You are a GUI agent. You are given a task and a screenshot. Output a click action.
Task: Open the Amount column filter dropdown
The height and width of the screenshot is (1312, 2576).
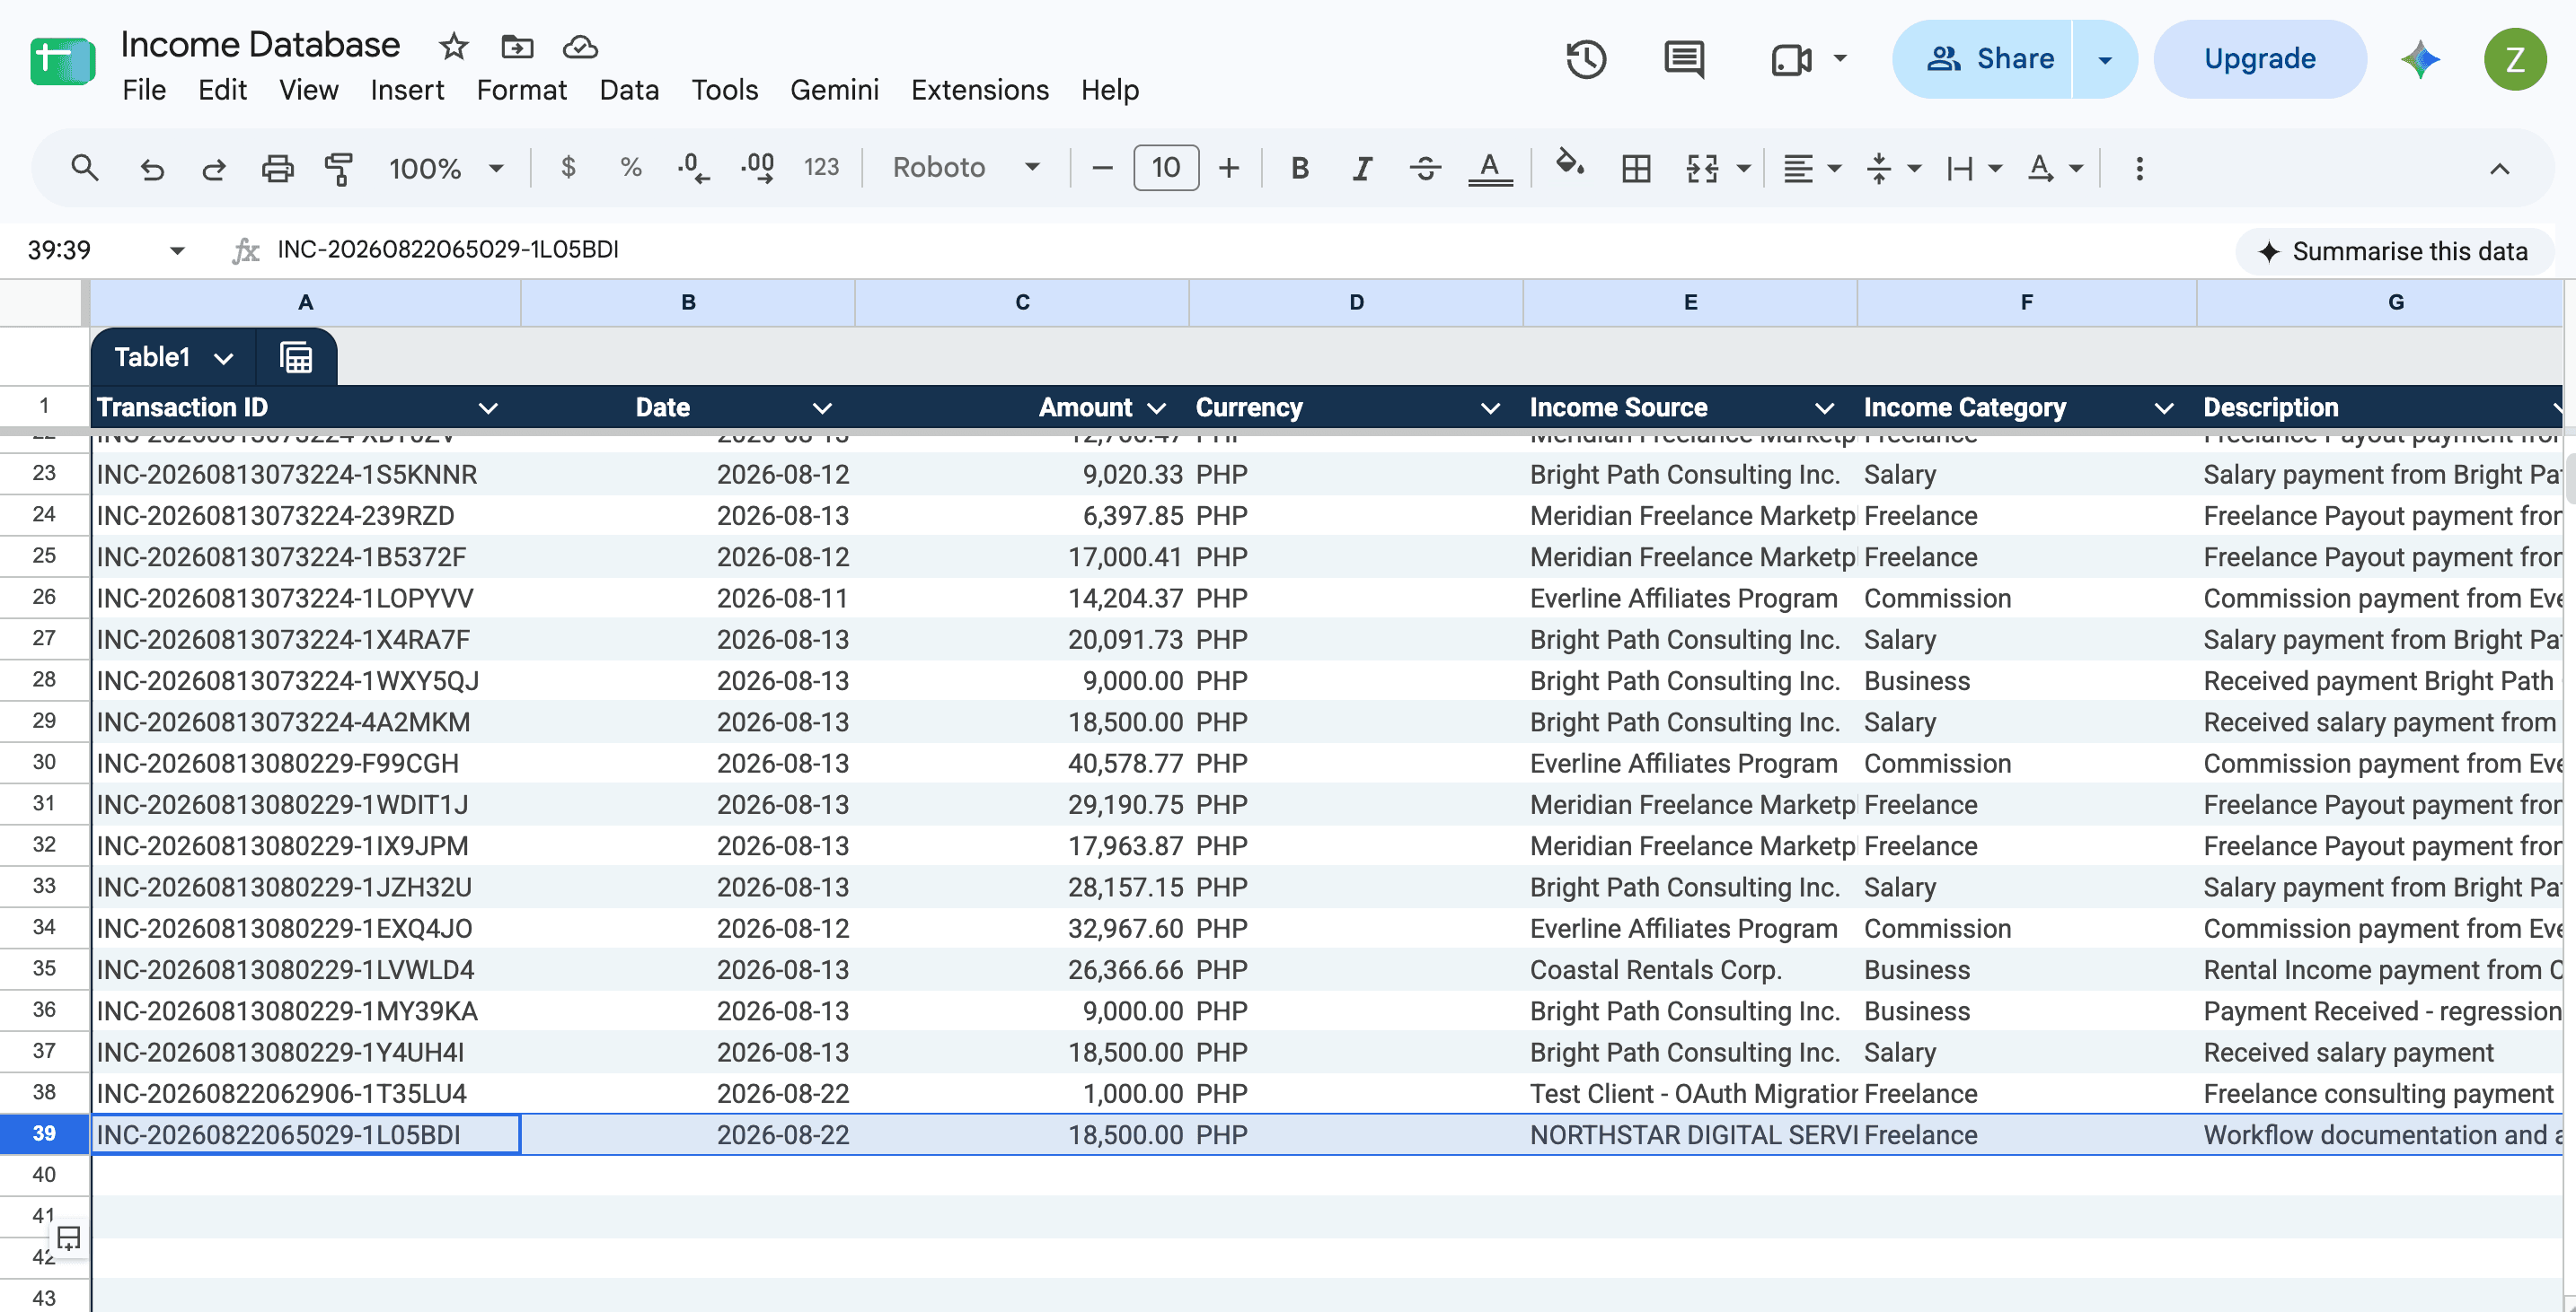1157,407
